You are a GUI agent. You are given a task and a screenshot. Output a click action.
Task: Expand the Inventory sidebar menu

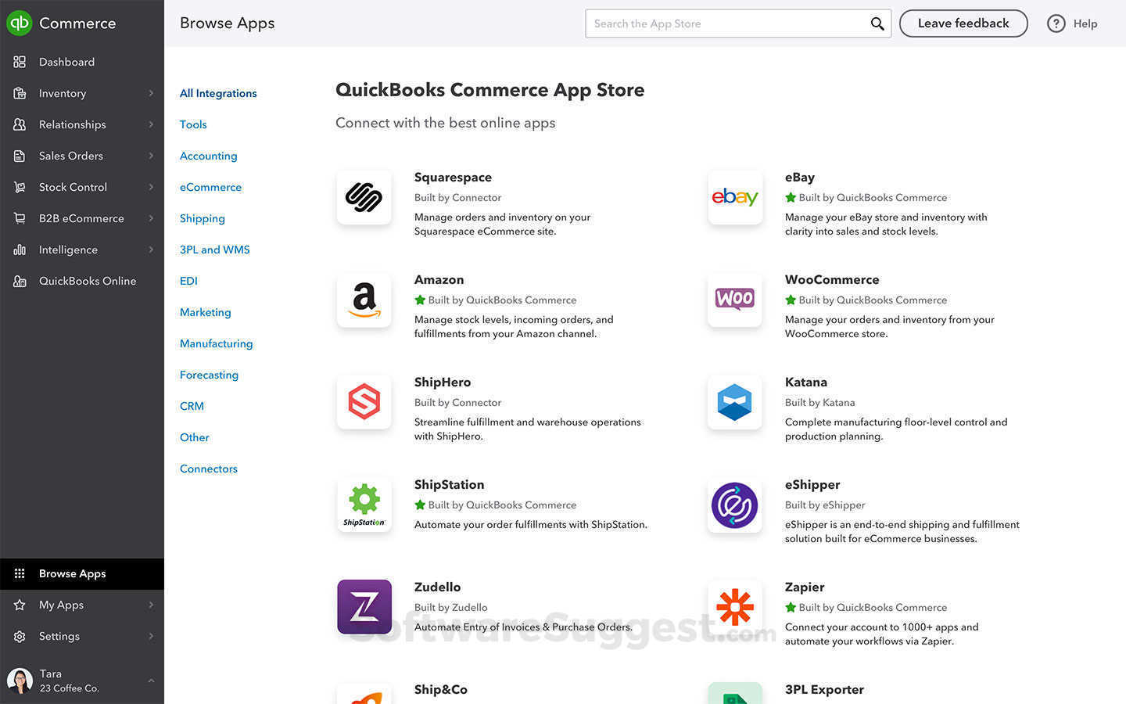click(x=151, y=93)
